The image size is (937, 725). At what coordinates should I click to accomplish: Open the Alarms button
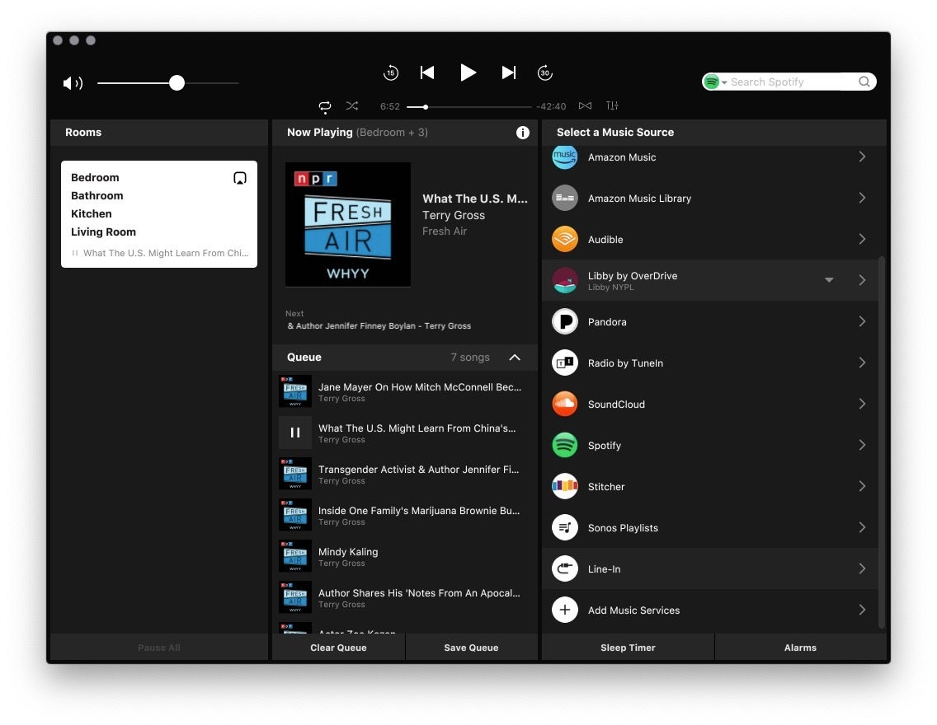800,648
